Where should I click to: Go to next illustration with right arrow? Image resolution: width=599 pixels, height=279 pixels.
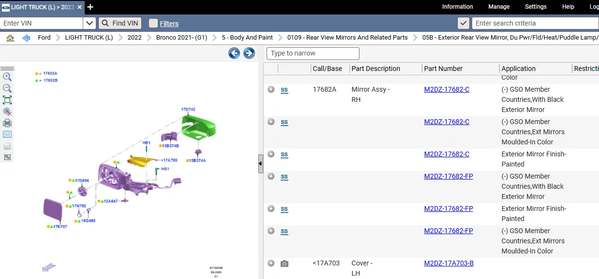pyautogui.click(x=249, y=53)
